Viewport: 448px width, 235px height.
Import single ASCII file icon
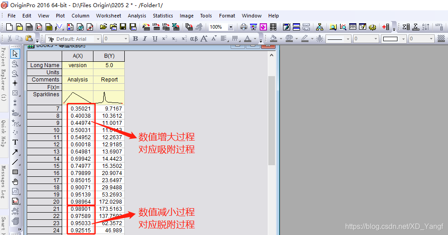(156, 27)
